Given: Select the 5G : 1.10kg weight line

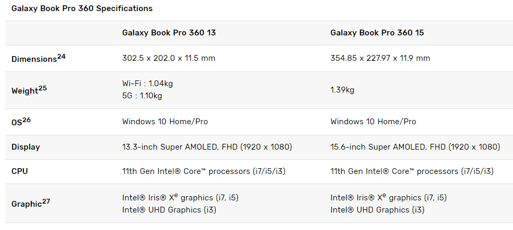Looking at the screenshot, I should click(142, 96).
